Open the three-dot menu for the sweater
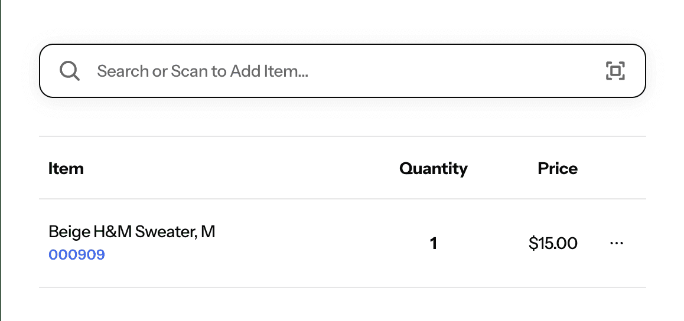This screenshot has height=321, width=684. (x=616, y=243)
